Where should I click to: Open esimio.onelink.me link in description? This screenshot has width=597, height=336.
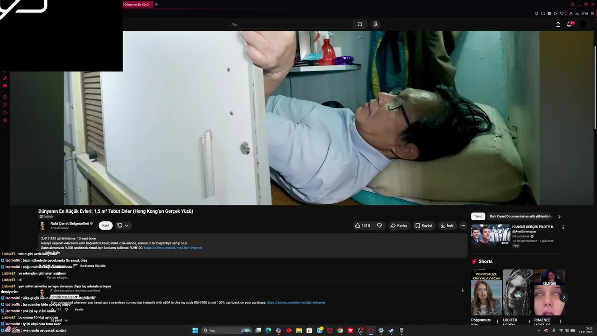[x=173, y=248]
